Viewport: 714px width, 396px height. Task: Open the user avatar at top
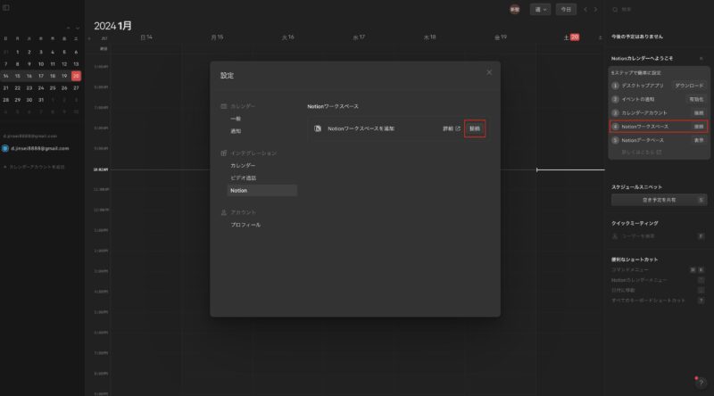click(515, 10)
